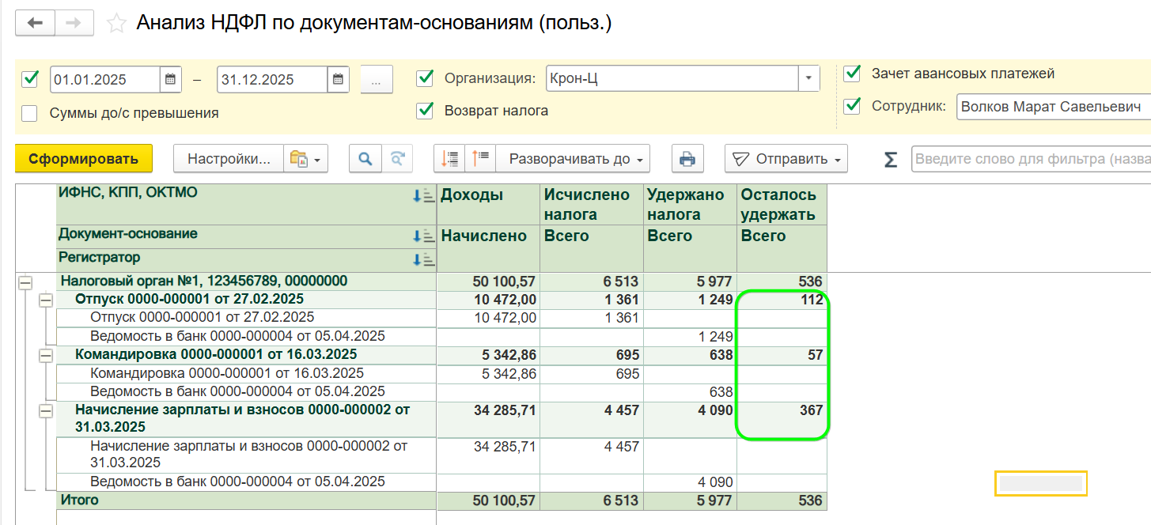Click the Доходы column header

471,195
